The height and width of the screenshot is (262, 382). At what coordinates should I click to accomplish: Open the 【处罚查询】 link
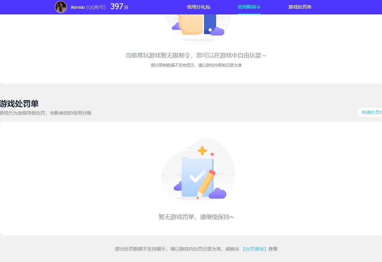(256, 249)
